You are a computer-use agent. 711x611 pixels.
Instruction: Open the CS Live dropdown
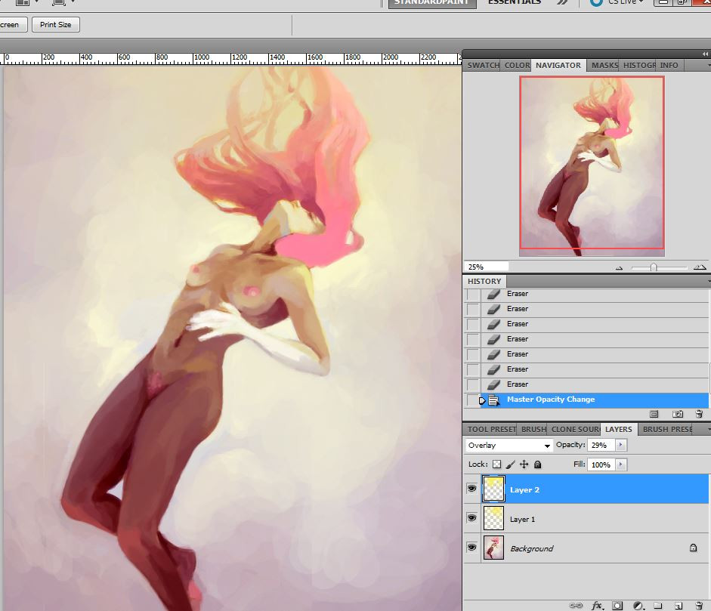626,2
